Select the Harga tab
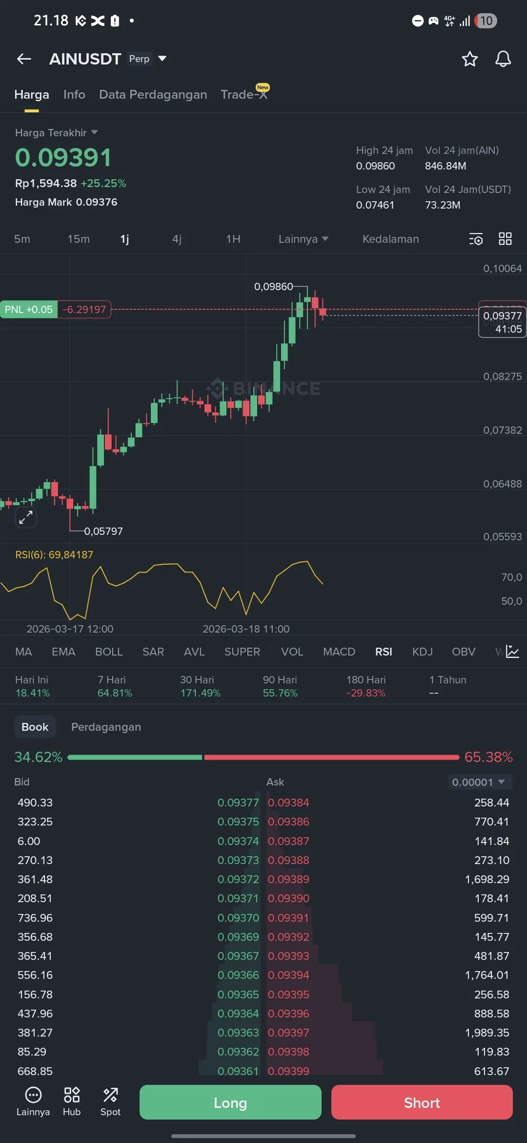The height and width of the screenshot is (1143, 527). click(32, 94)
